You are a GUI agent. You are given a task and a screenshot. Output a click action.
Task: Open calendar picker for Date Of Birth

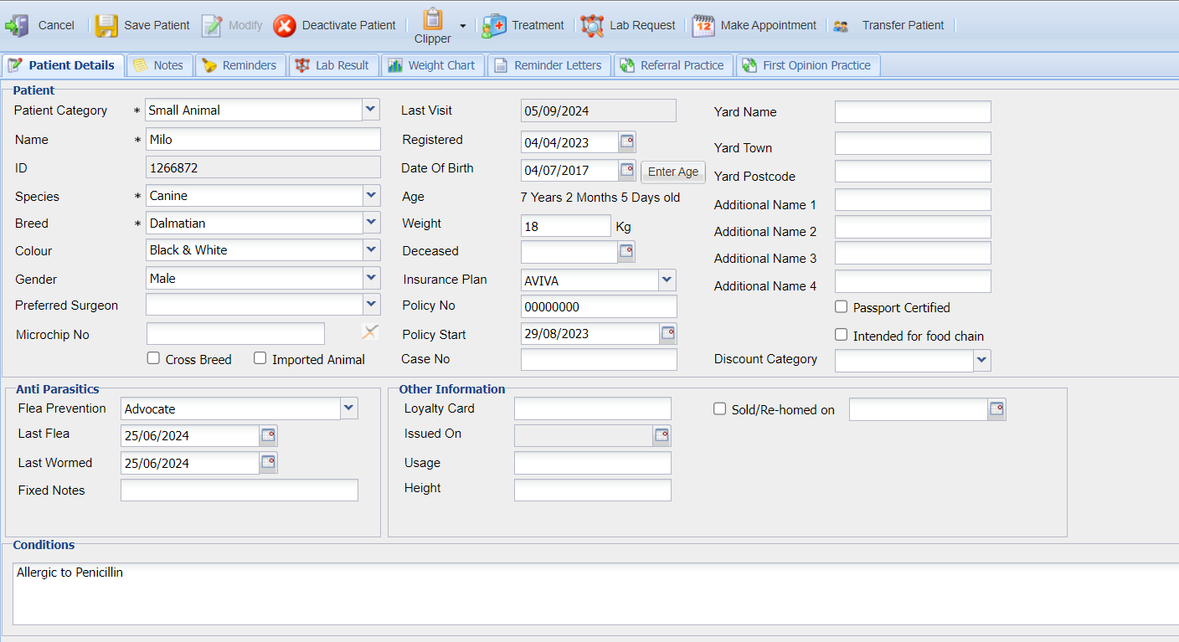pos(627,171)
